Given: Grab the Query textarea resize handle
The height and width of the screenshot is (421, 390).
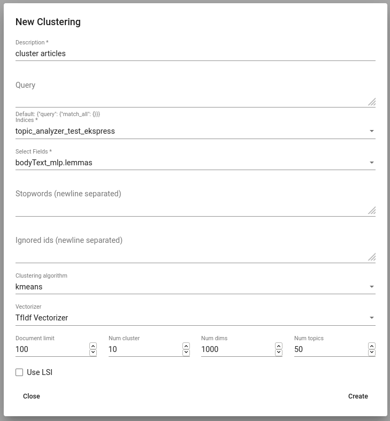Looking at the screenshot, I should [372, 102].
